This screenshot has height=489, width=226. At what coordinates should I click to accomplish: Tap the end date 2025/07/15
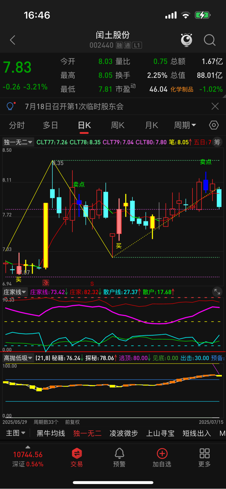point(211,422)
